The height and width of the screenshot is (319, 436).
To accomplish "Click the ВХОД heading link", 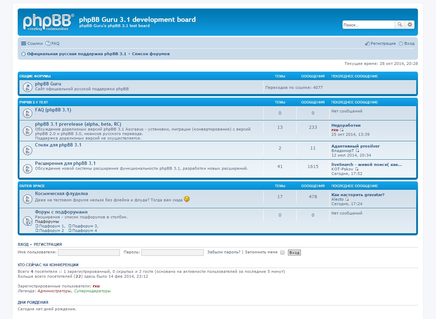I will [x=23, y=244].
